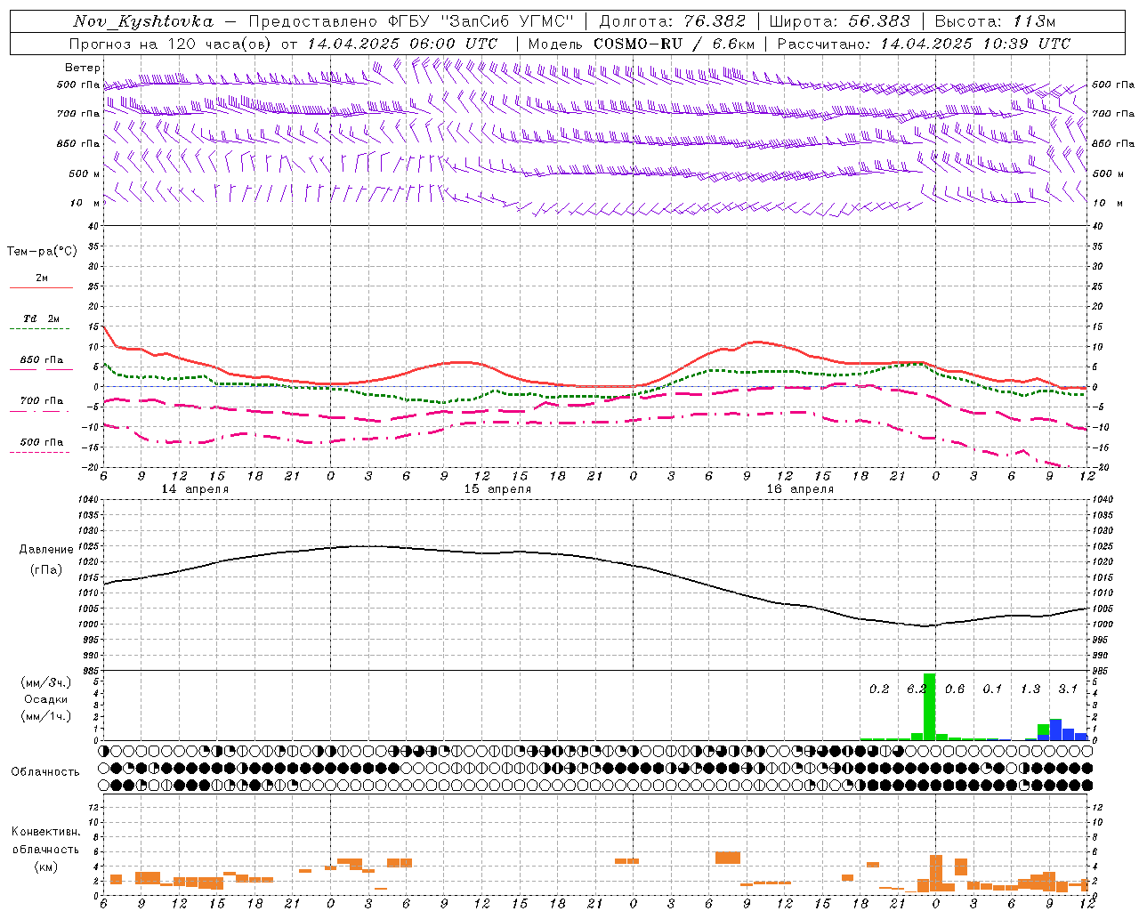Click the Облачность cloud cover label

click(45, 772)
